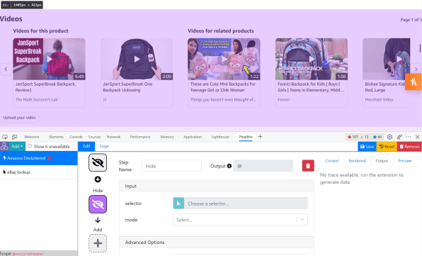Switch to the Logs tab
Image resolution: width=422 pixels, height=256 pixels.
pos(104,146)
